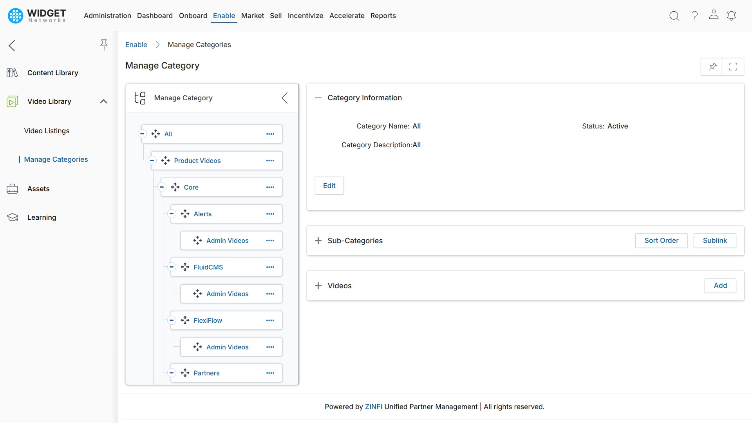The width and height of the screenshot is (752, 423).
Task: Collapse the Core tree node
Action: [162, 187]
